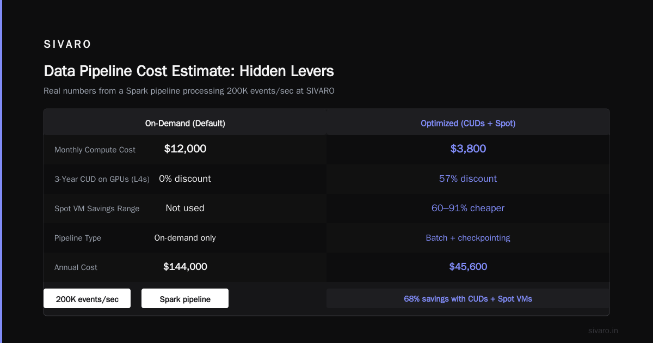The image size is (653, 343).
Task: Select the 'On-Demand (Default)' column header
Action: 185,123
